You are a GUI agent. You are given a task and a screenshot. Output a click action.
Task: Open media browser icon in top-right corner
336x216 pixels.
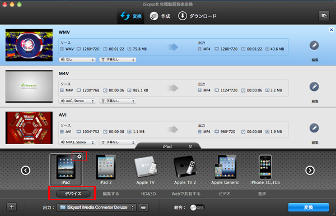(x=324, y=16)
